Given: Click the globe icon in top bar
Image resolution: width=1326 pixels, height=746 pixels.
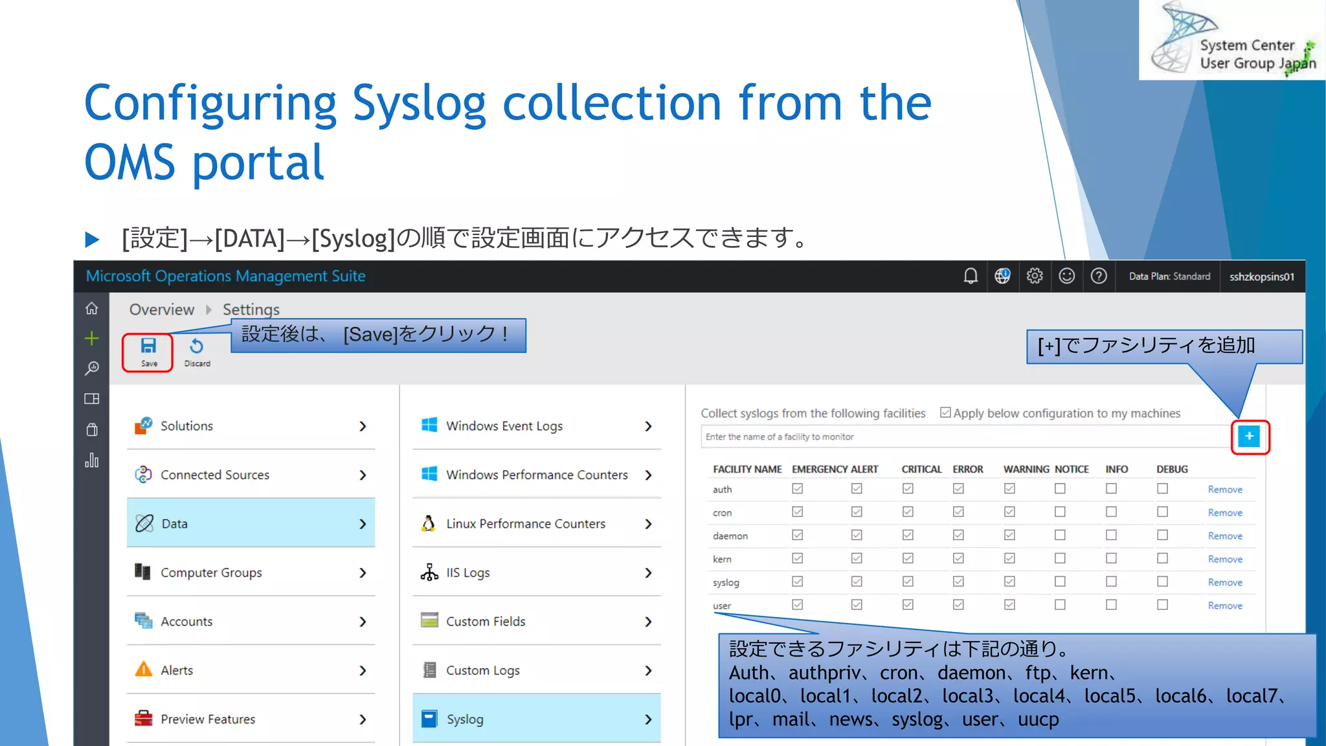Looking at the screenshot, I should tap(1002, 277).
